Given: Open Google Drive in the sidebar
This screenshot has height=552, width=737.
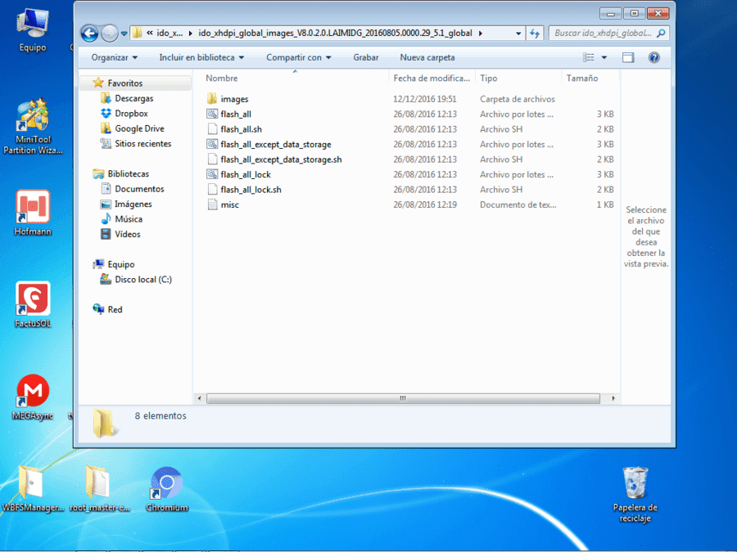Looking at the screenshot, I should (x=139, y=128).
